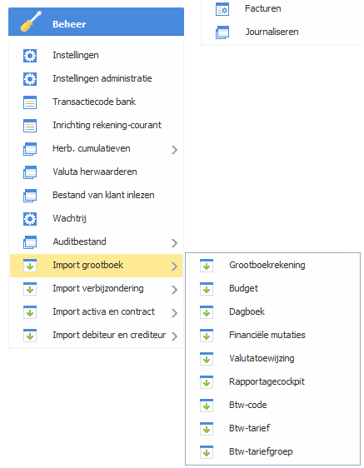
Task: Click the import icon next to Btw-code
Action: (207, 406)
